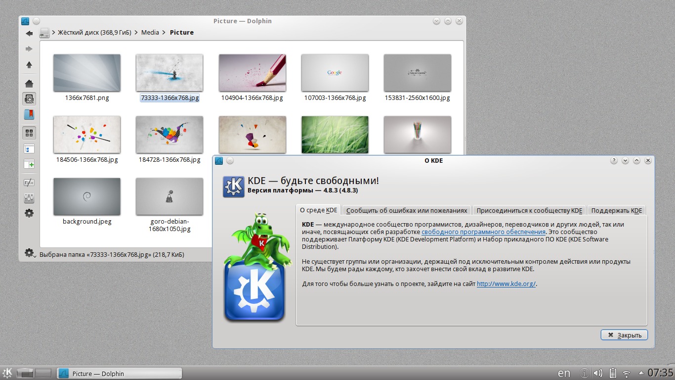Open Присоединиться к сообществу KDE tab
The width and height of the screenshot is (675, 380).
[x=529, y=210]
